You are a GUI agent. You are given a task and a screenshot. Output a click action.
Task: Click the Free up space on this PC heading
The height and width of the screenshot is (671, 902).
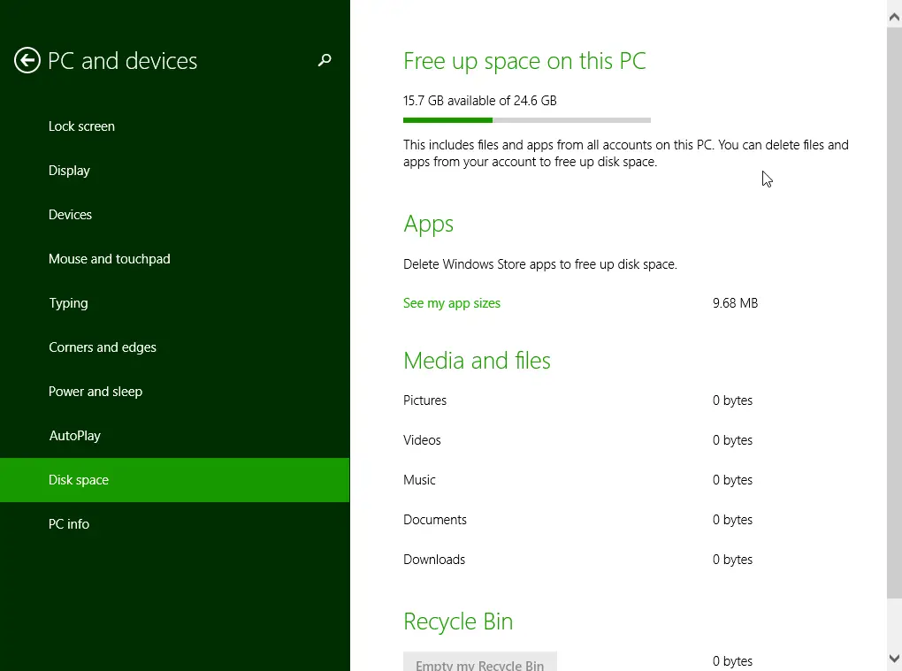(x=524, y=62)
